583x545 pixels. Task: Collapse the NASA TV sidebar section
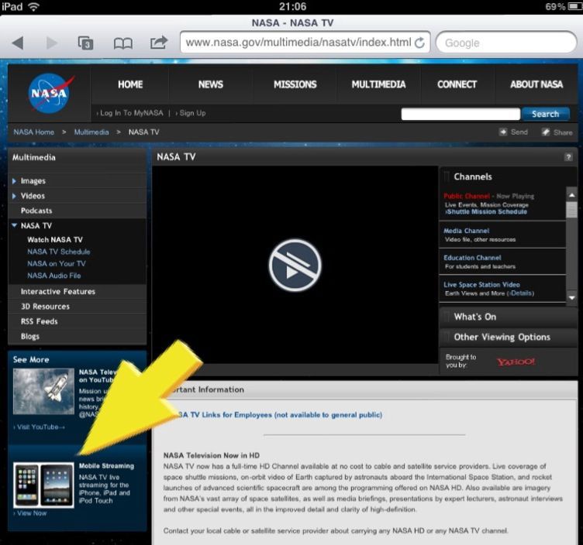coord(14,225)
